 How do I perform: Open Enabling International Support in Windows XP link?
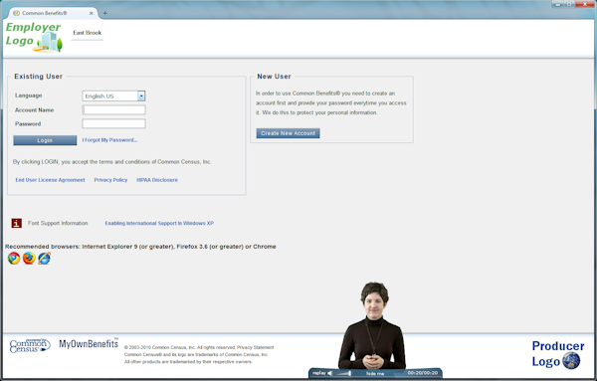coord(159,224)
